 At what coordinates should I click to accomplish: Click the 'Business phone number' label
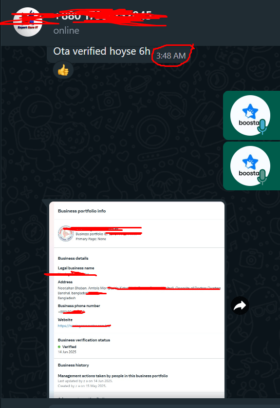coord(79,306)
